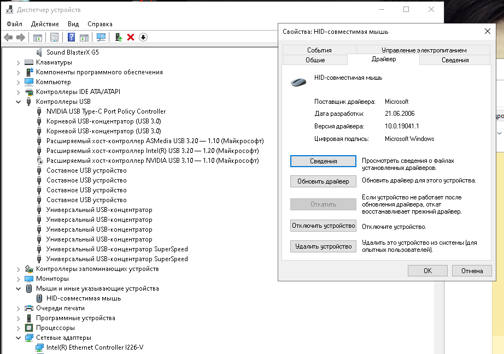
Task: Click Отключить устройство button
Action: point(323,226)
